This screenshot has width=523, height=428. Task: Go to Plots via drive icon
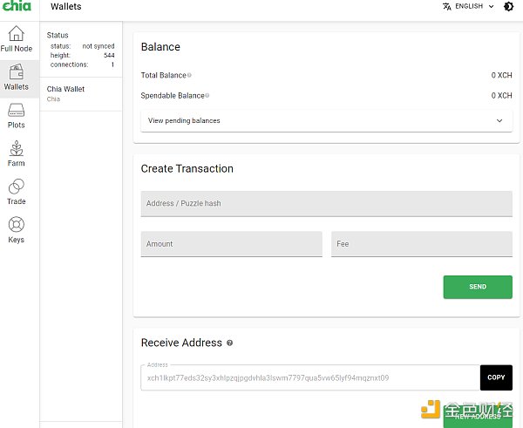16,111
